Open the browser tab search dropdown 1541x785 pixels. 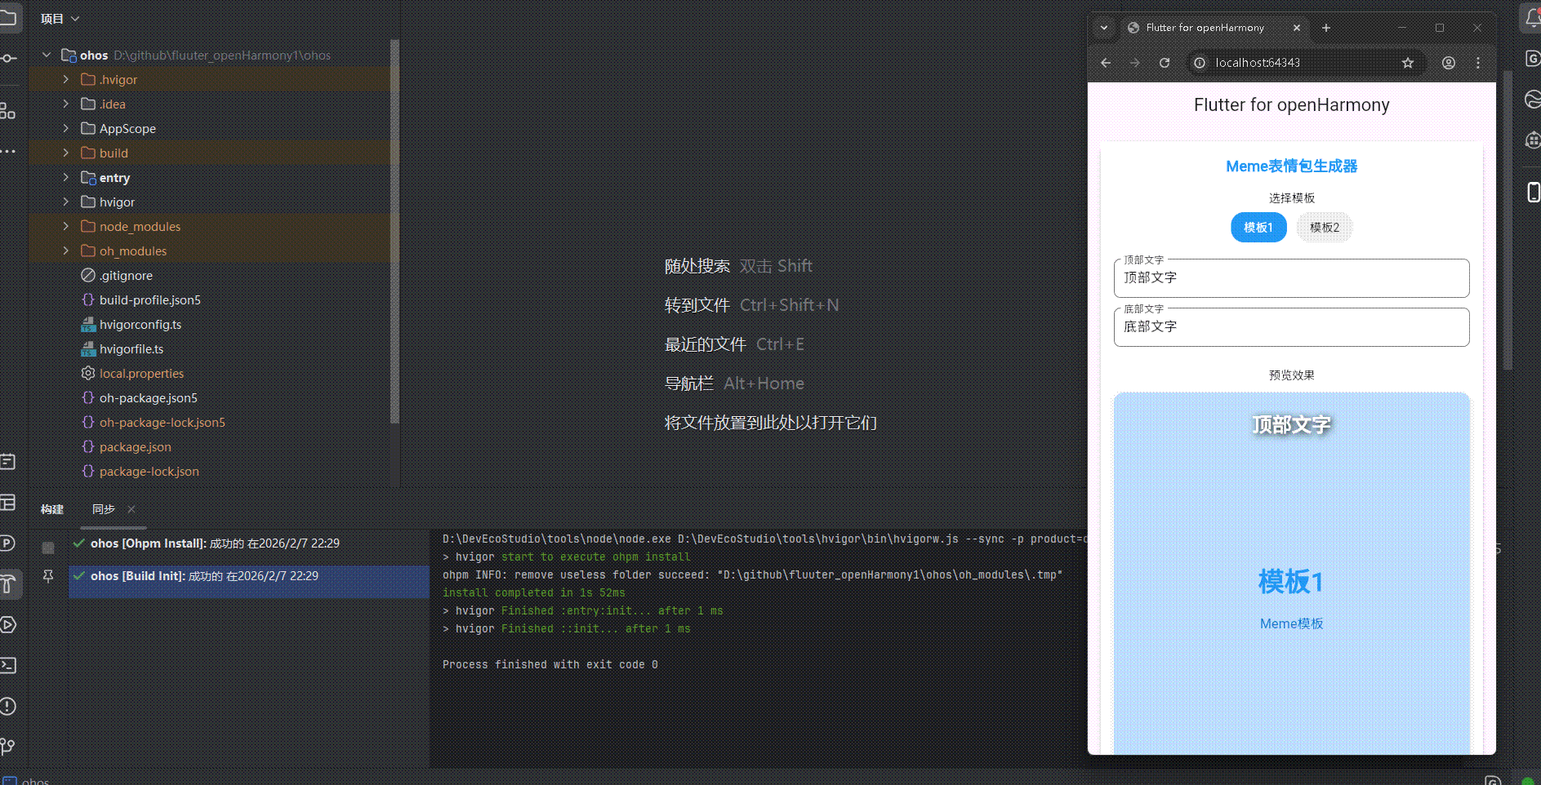pyautogui.click(x=1104, y=28)
